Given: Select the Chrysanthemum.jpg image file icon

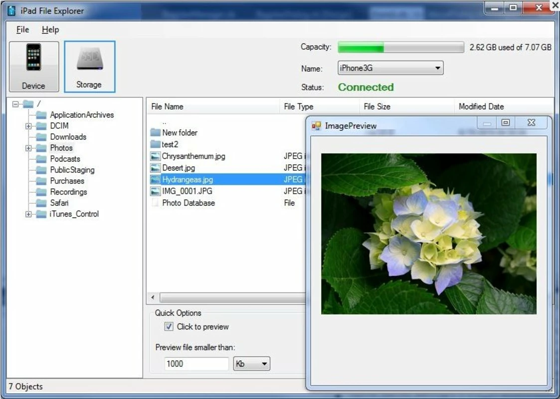Looking at the screenshot, I should pyautogui.click(x=156, y=156).
